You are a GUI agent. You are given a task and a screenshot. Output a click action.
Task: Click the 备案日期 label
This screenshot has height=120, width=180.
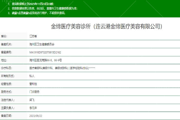[x=6, y=116]
